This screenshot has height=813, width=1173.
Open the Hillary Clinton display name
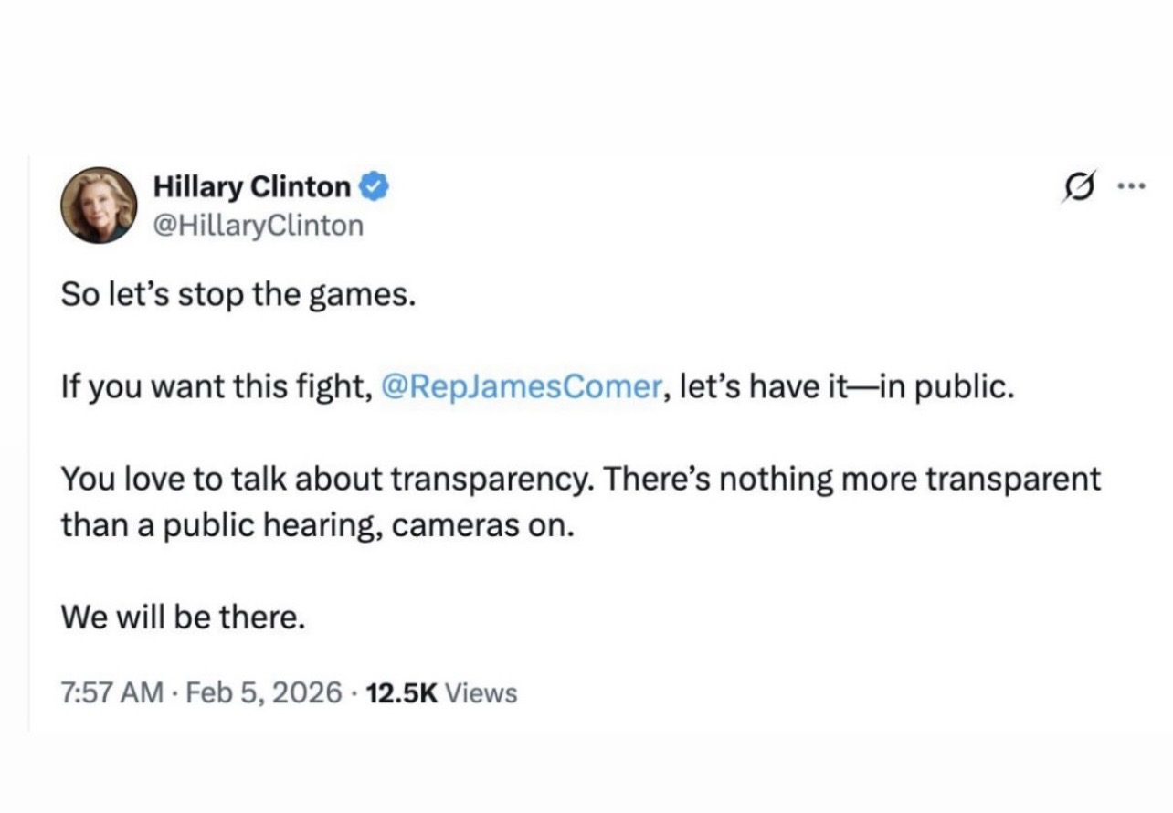point(251,187)
